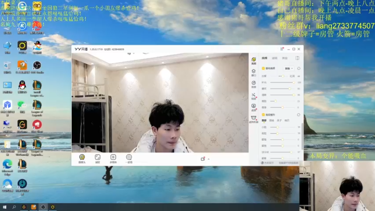Switch to OBS in the taskbar
375x211 pixels.
(43, 207)
